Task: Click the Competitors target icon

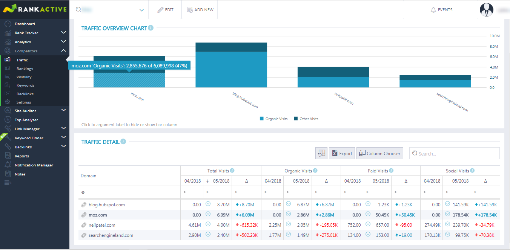Action: pos(8,51)
